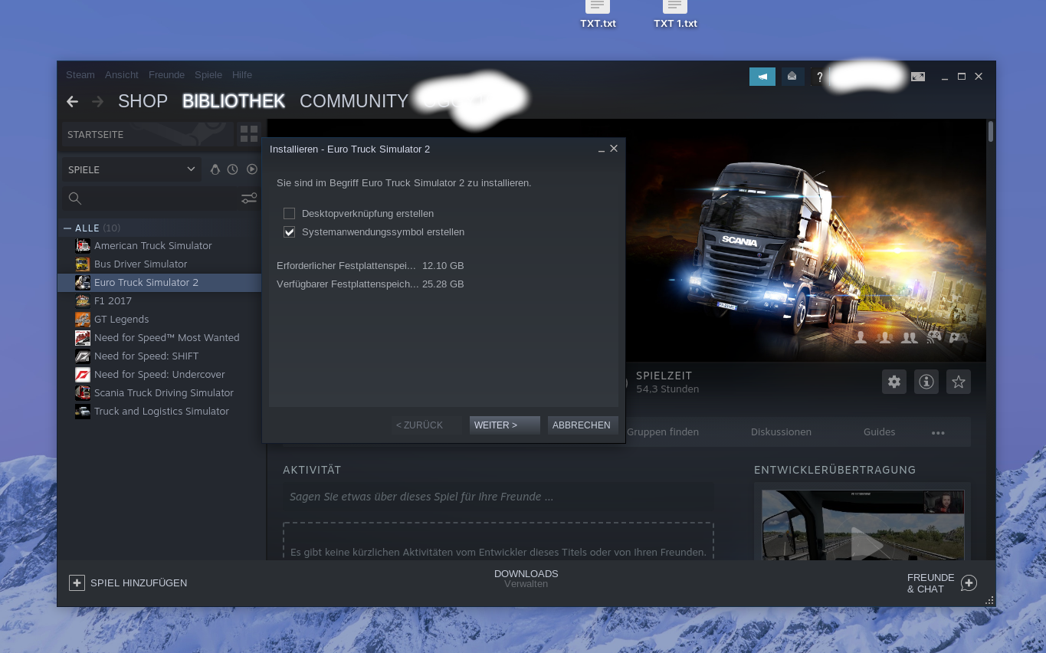This screenshot has height=653, width=1046.
Task: Toggle the Linux penguin filter icon
Action: click(x=215, y=169)
